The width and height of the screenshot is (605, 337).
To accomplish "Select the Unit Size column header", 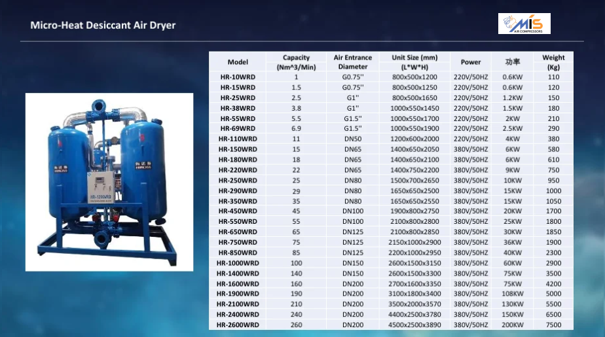I will (414, 62).
